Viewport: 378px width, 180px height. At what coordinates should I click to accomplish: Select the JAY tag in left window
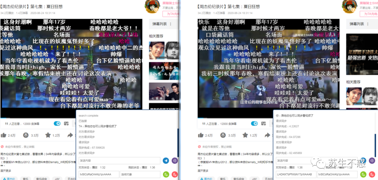(x=57, y=179)
